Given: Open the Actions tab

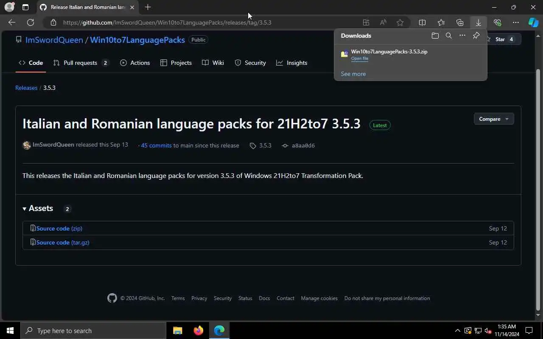Looking at the screenshot, I should (135, 63).
